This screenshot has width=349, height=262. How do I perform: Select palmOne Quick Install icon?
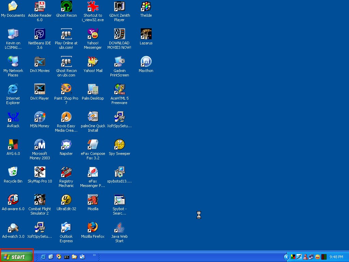tap(93, 117)
